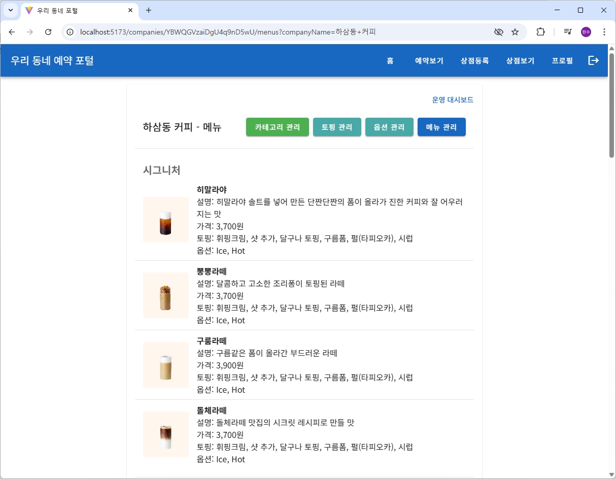Open a new browser tab with plus
Viewport: 616px width, 479px height.
[149, 10]
